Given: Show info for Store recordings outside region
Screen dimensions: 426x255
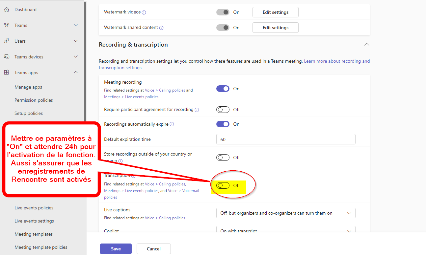Looking at the screenshot, I should (120, 161).
